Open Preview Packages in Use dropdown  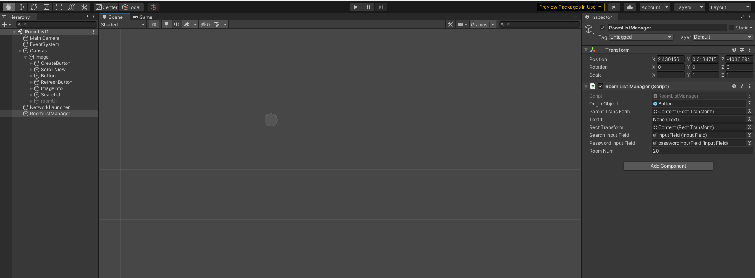tap(570, 7)
